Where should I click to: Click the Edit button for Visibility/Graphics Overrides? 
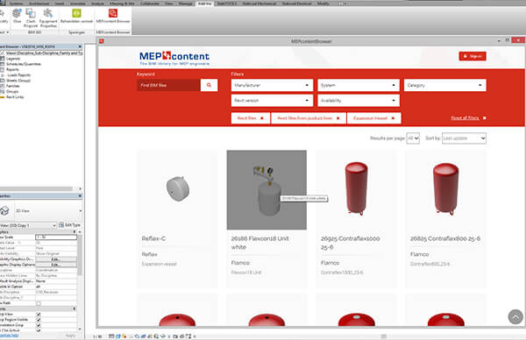tap(56, 259)
